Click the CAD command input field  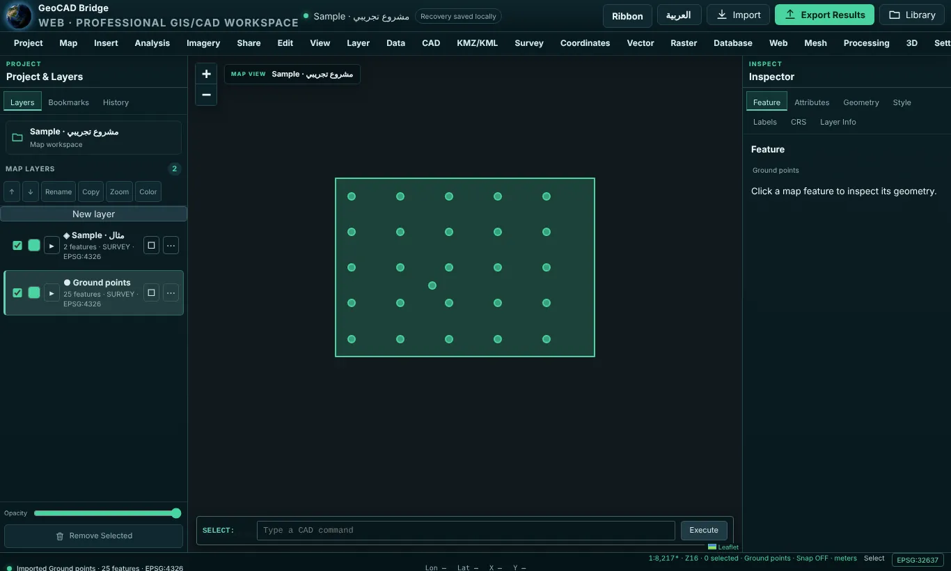tap(466, 530)
